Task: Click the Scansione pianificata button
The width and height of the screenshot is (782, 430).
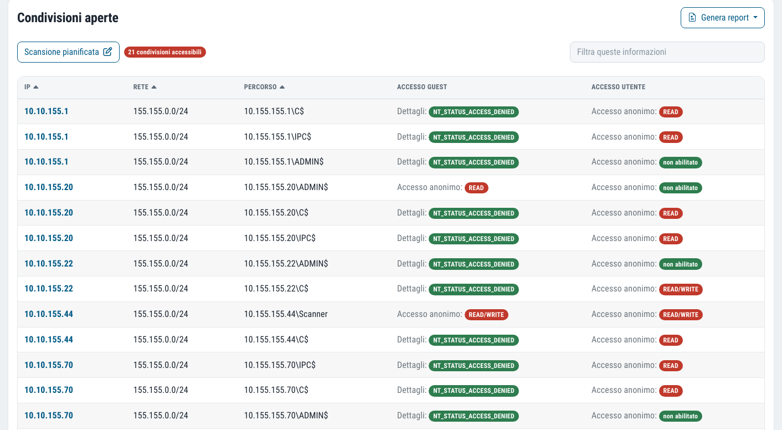Action: coord(68,52)
